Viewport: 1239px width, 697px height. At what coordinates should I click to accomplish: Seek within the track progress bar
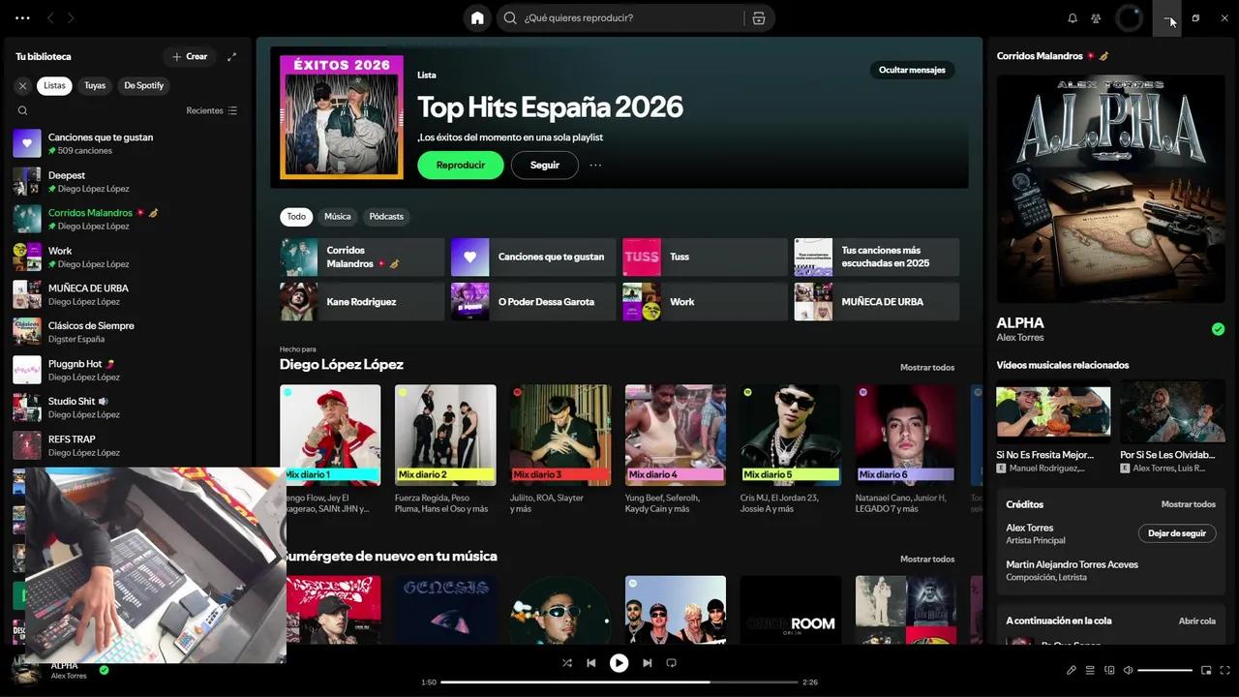coord(619,682)
